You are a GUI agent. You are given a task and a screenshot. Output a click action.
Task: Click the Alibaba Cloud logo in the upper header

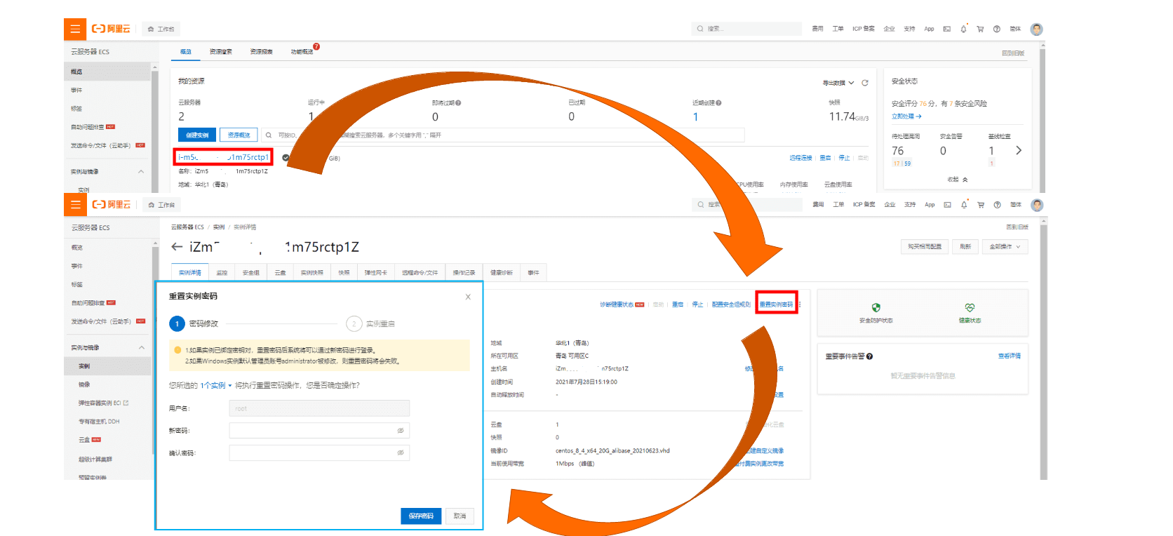point(112,29)
